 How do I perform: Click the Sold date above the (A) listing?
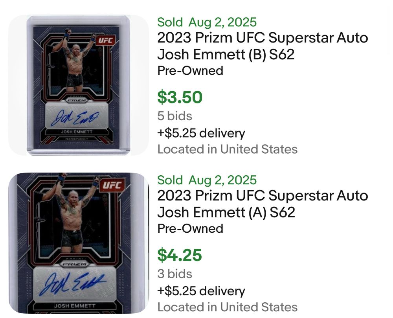[x=207, y=180]
